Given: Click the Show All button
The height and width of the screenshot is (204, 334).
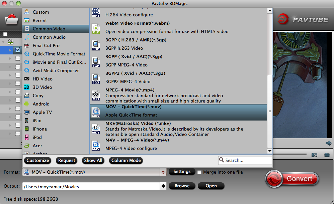Looking at the screenshot, I should (93, 161).
